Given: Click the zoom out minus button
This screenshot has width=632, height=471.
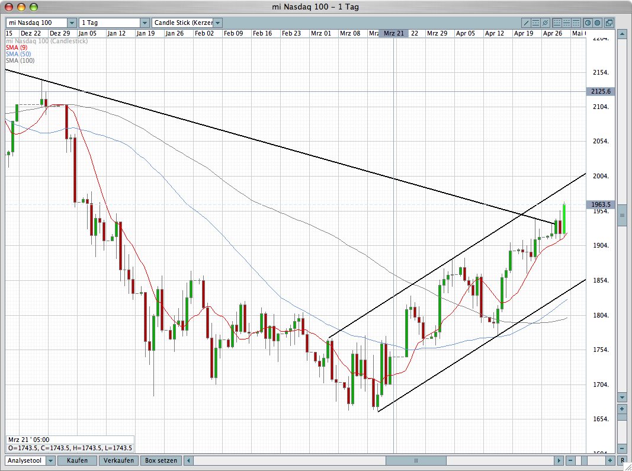Looking at the screenshot, I should (571, 460).
